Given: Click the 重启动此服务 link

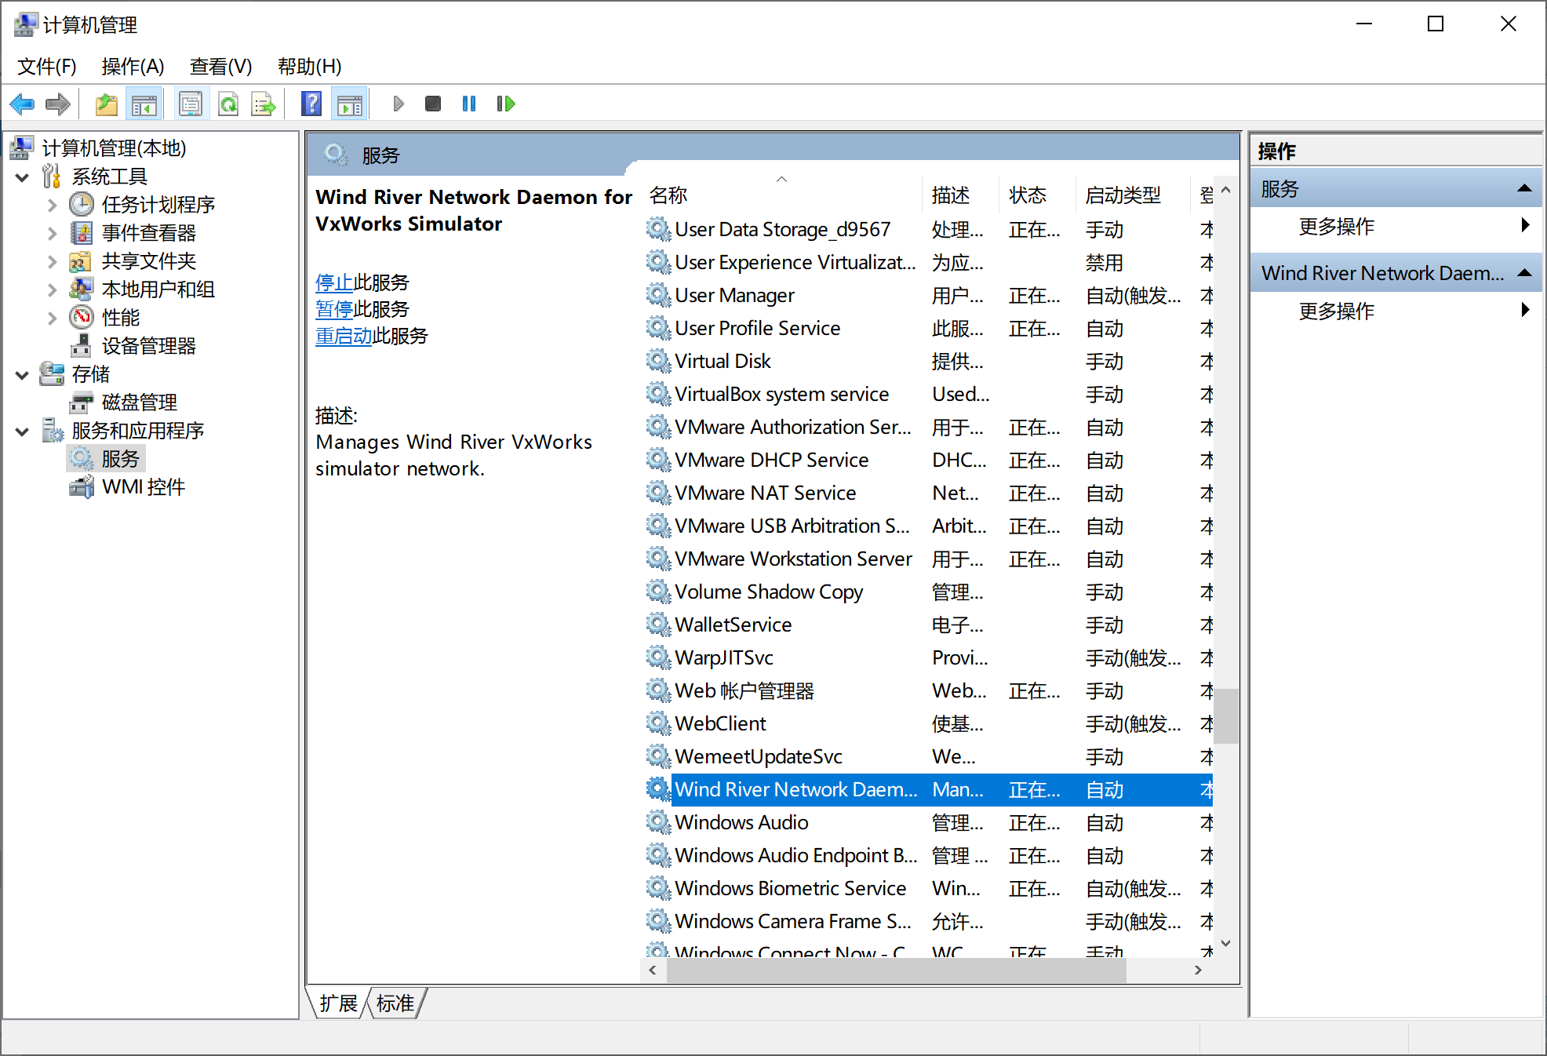Looking at the screenshot, I should 343,336.
